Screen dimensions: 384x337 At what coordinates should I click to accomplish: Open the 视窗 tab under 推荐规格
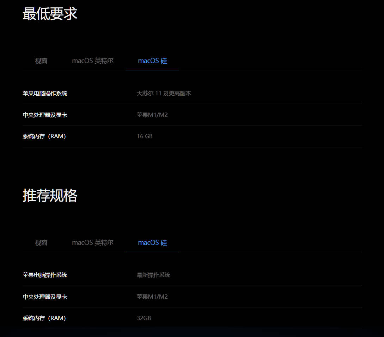click(41, 243)
